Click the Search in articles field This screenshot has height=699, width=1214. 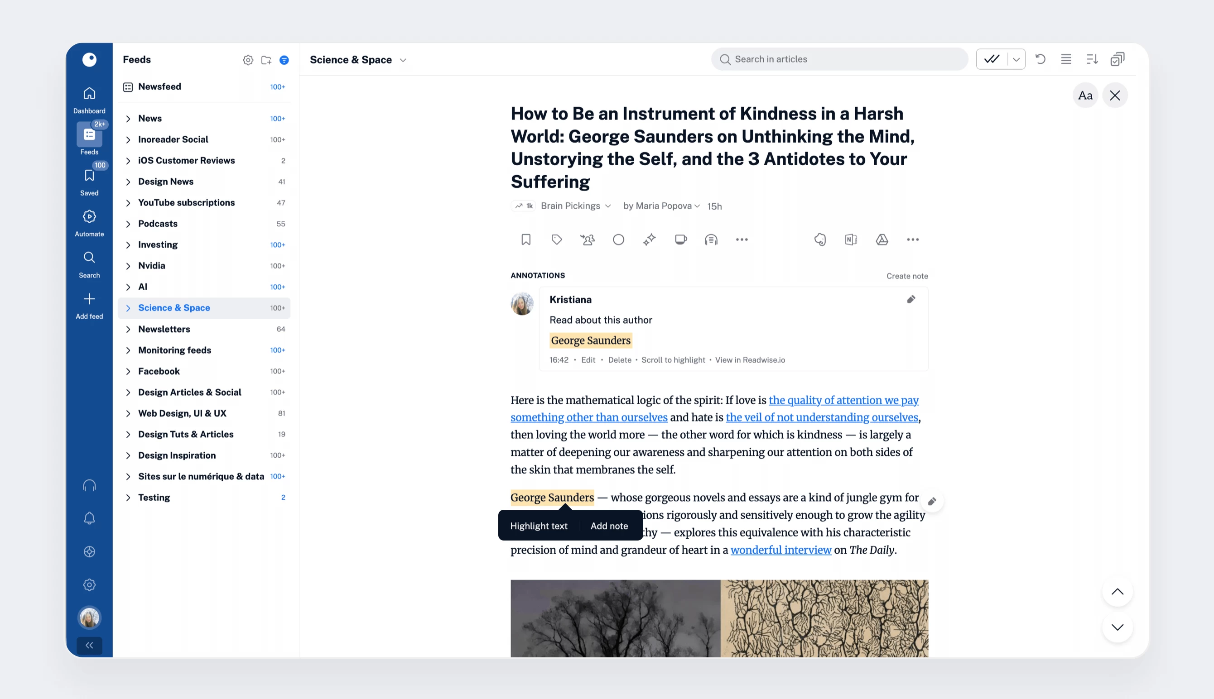coord(840,59)
